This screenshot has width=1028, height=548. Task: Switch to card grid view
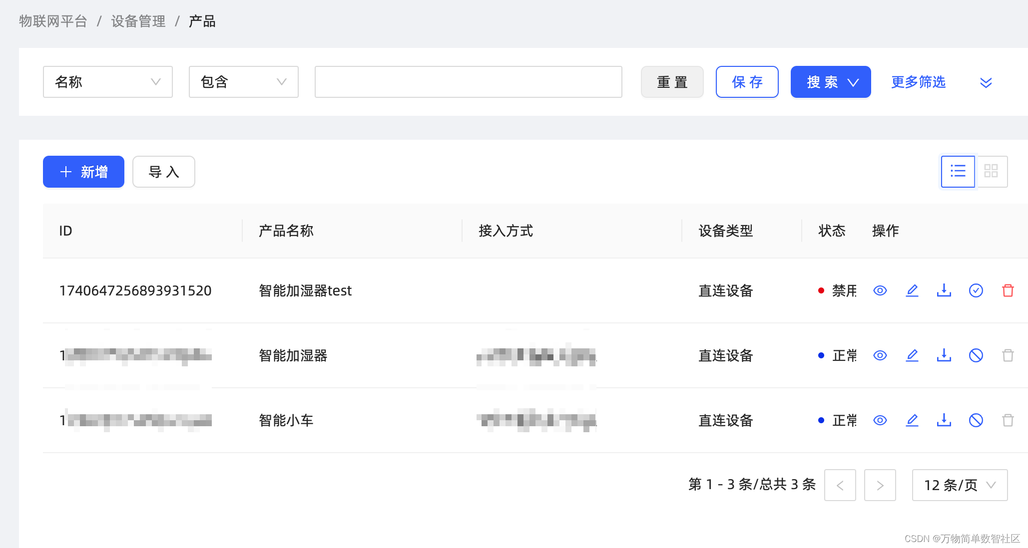(991, 172)
